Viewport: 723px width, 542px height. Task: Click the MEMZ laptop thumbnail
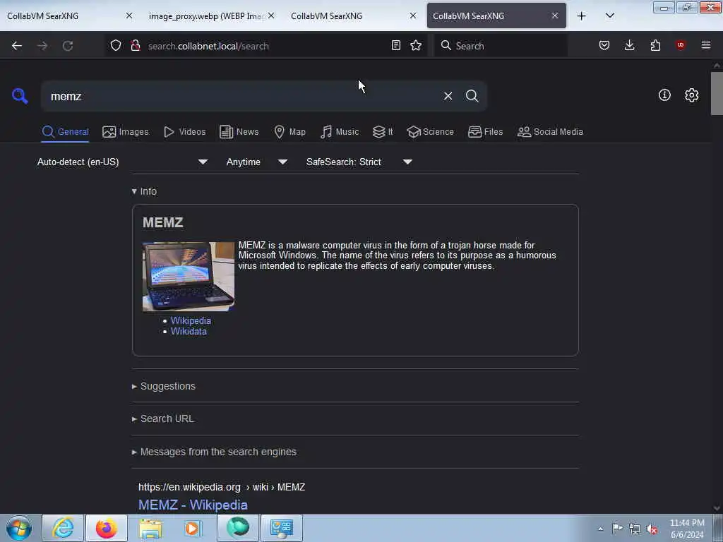188,277
